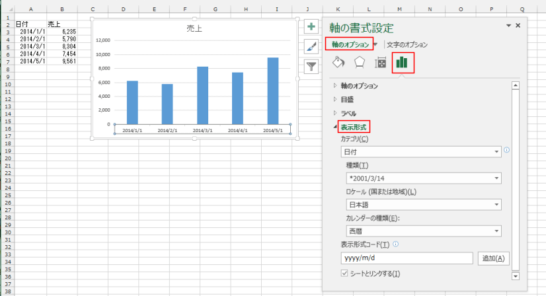Image resolution: width=546 pixels, height=296 pixels.
Task: Click the info icon beside the カテゴリ dropdown
Action: [506, 150]
